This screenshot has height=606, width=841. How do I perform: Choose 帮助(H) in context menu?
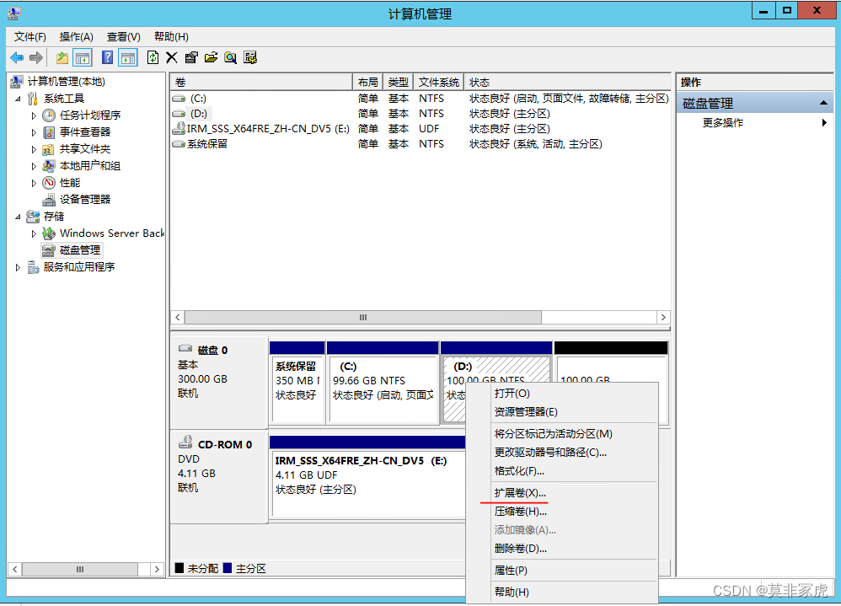click(x=561, y=592)
